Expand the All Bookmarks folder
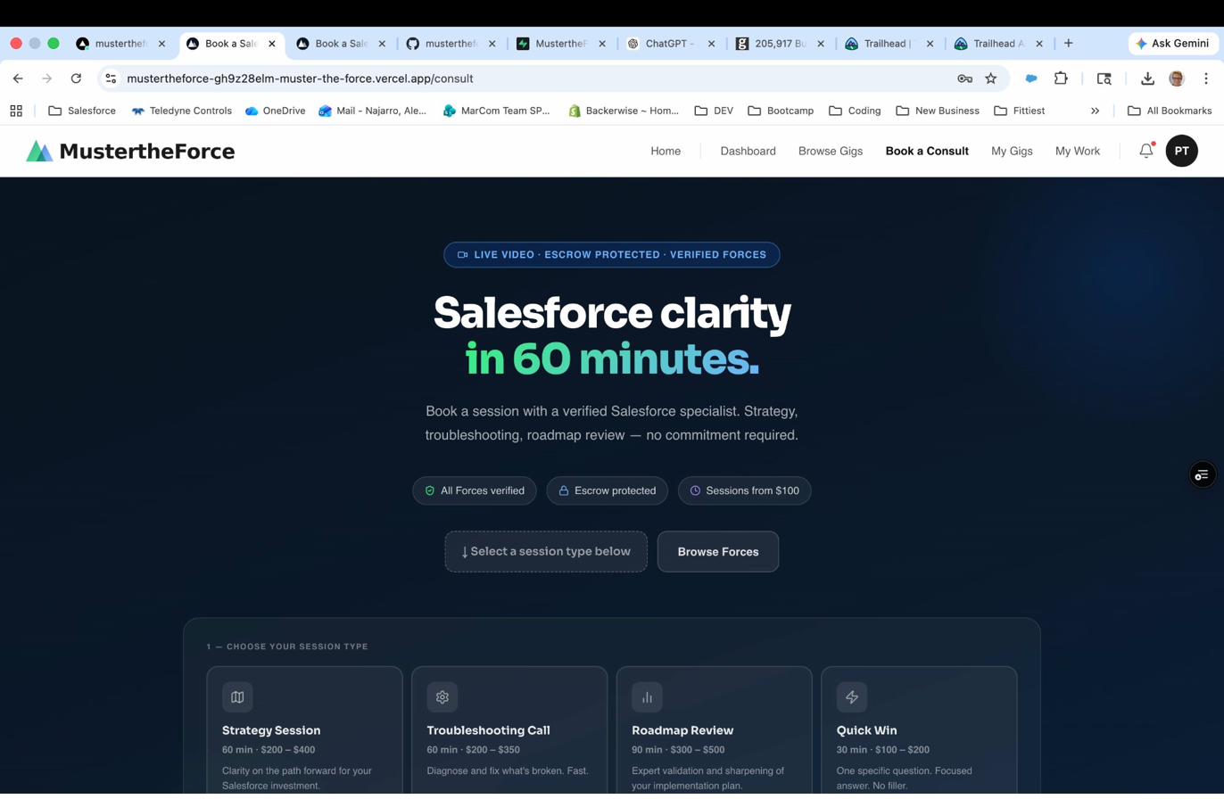Screen dimensions: 1224x799 tap(1169, 111)
